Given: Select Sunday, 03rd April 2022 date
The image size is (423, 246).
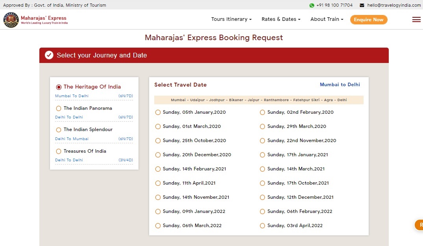Looking at the screenshot, I should (262, 226).
